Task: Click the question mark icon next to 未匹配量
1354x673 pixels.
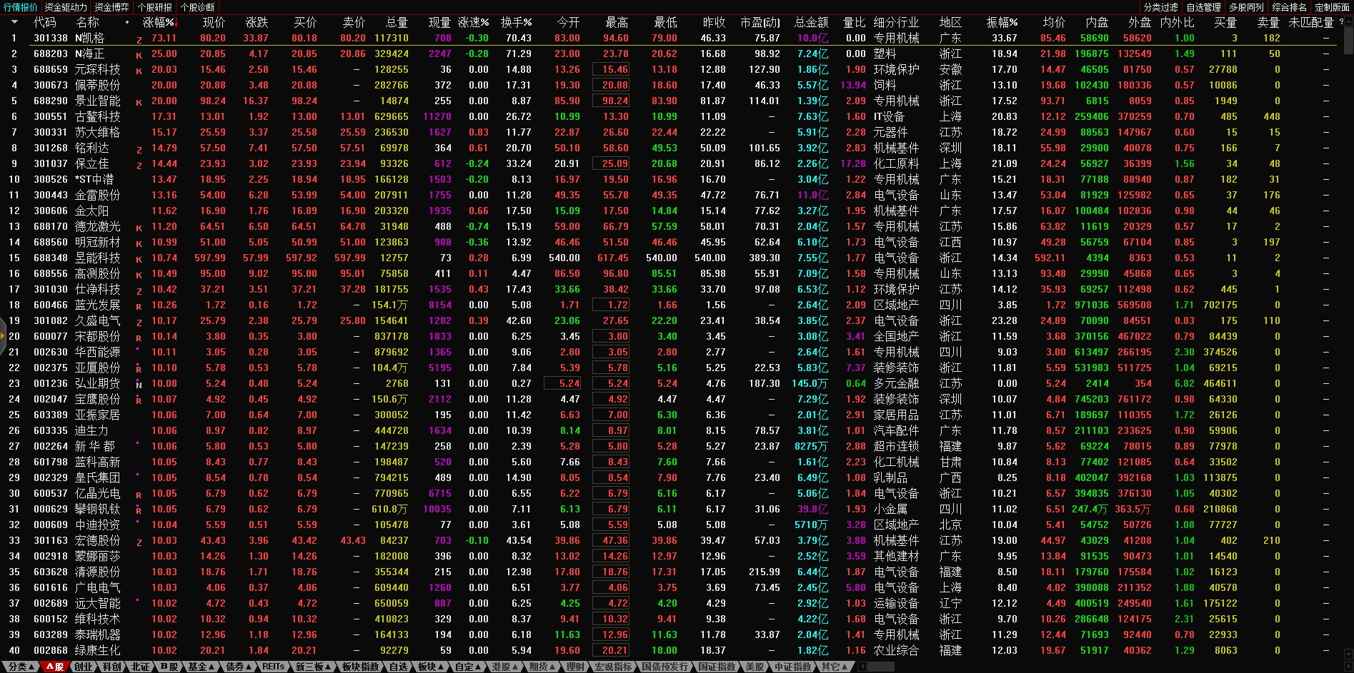Action: 1341,22
